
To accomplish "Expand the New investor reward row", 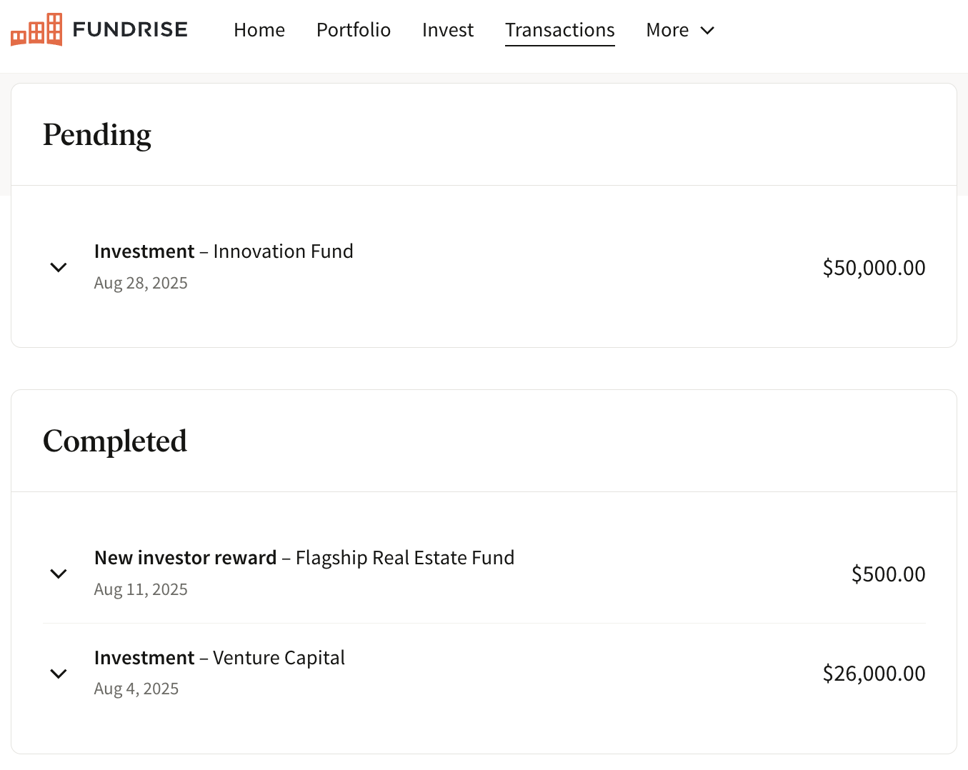I will pos(59,574).
